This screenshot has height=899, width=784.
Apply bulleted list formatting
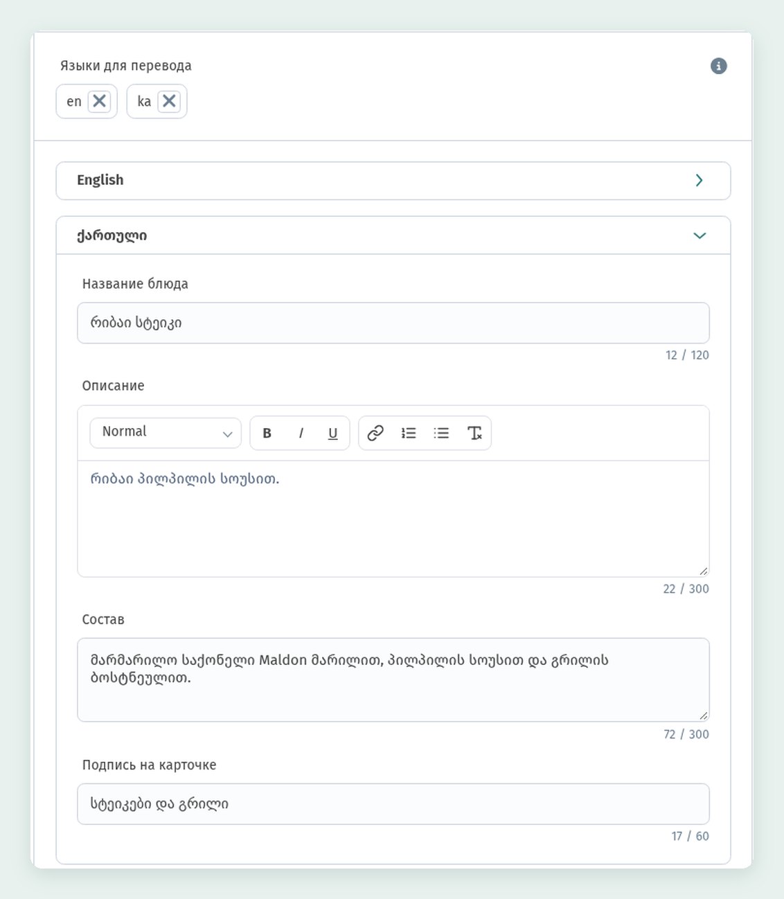[441, 433]
